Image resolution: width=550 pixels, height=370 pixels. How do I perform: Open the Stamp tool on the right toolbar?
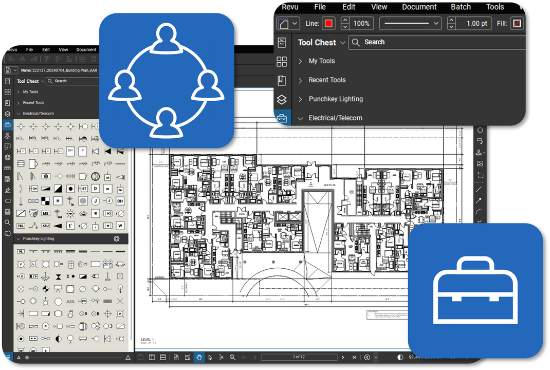(x=480, y=152)
